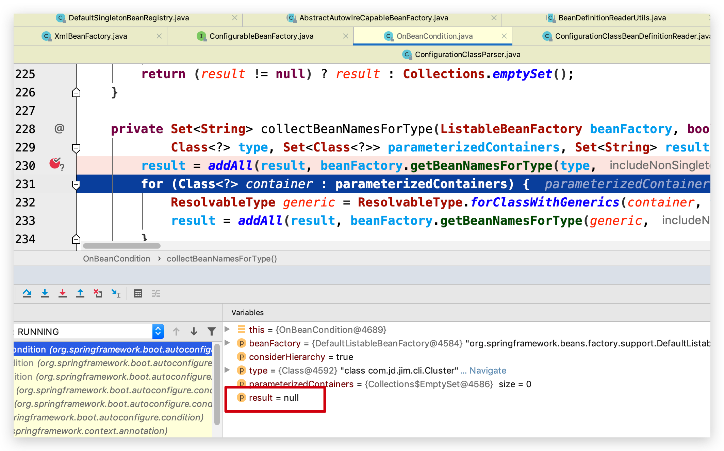Switch to the XmlBeanFactory.java tab
Screen dimensions: 724x451
click(90, 36)
